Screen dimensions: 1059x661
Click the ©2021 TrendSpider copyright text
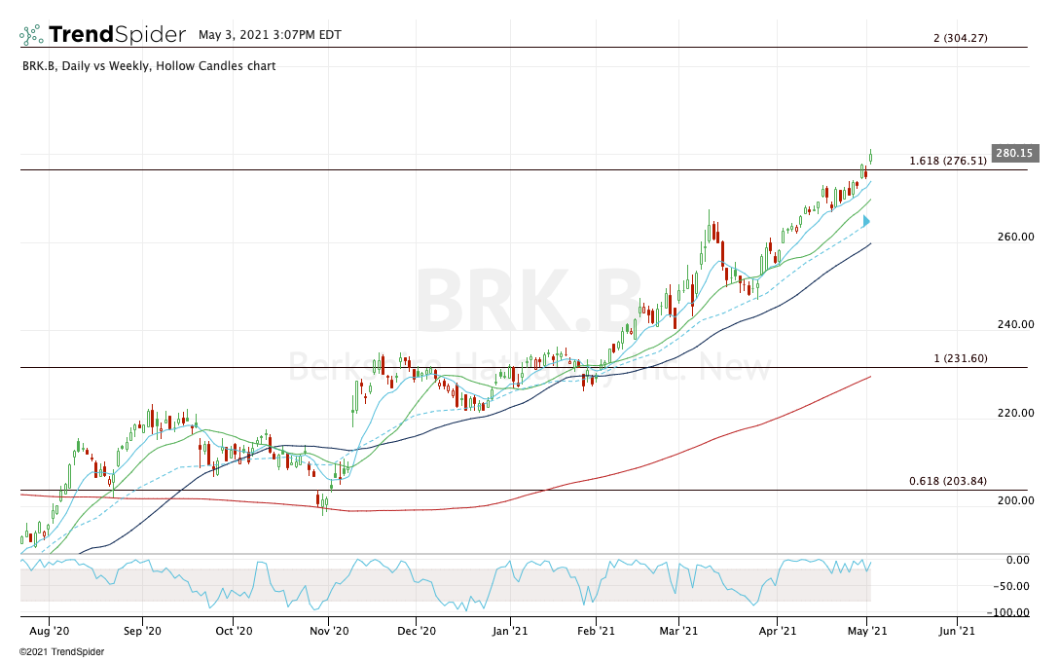pyautogui.click(x=61, y=652)
